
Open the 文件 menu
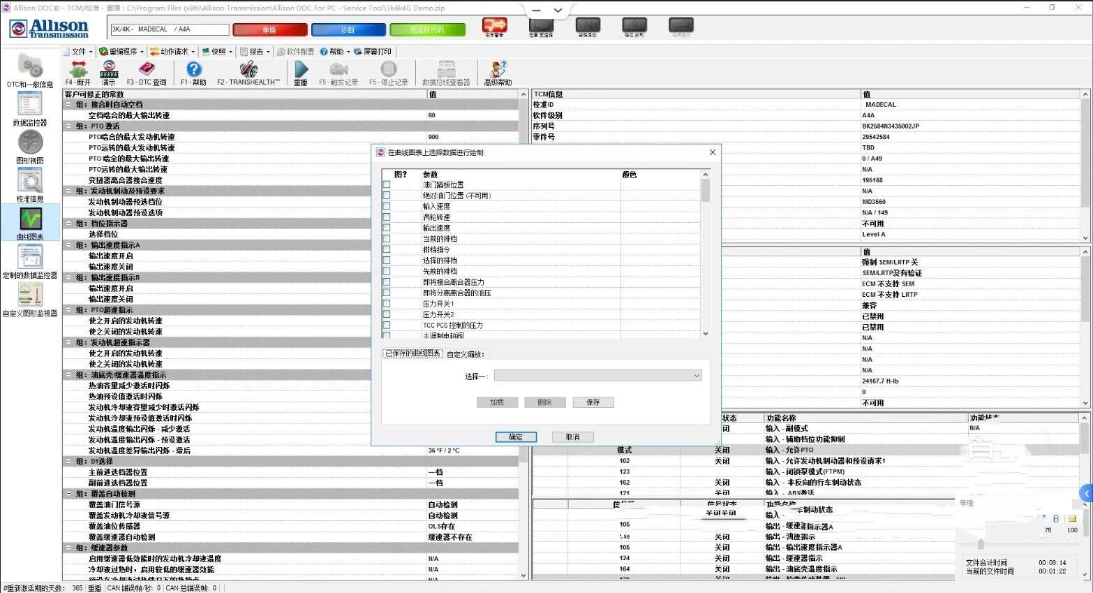[x=78, y=52]
